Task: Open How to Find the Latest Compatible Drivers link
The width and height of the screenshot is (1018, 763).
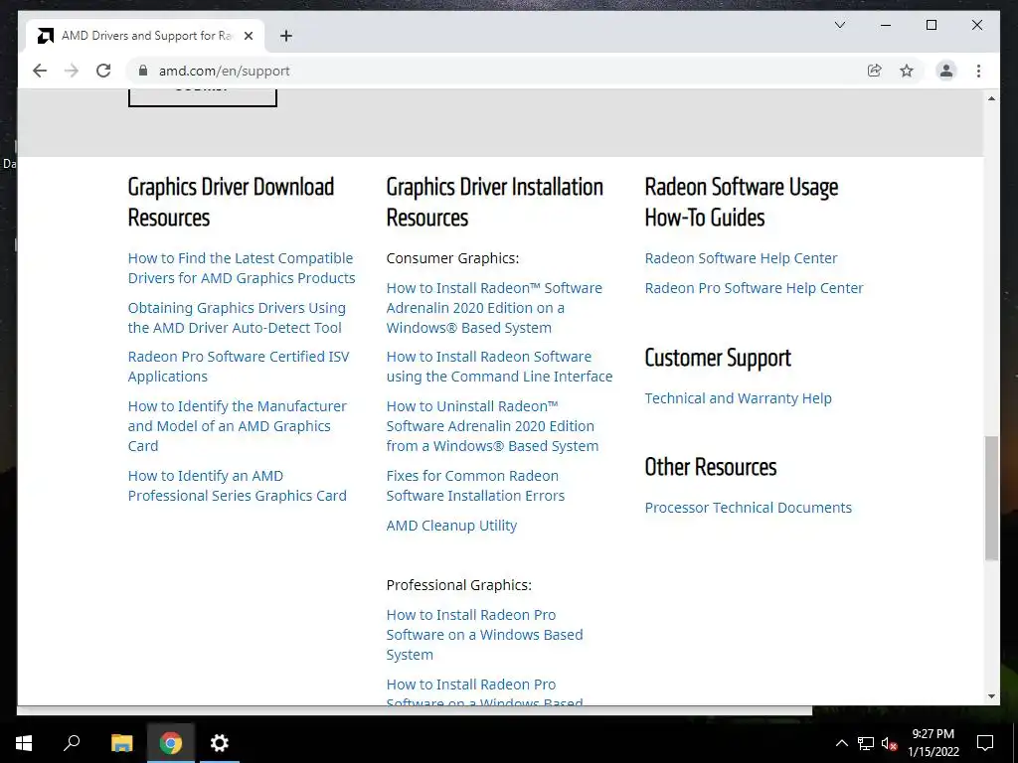Action: tap(242, 268)
